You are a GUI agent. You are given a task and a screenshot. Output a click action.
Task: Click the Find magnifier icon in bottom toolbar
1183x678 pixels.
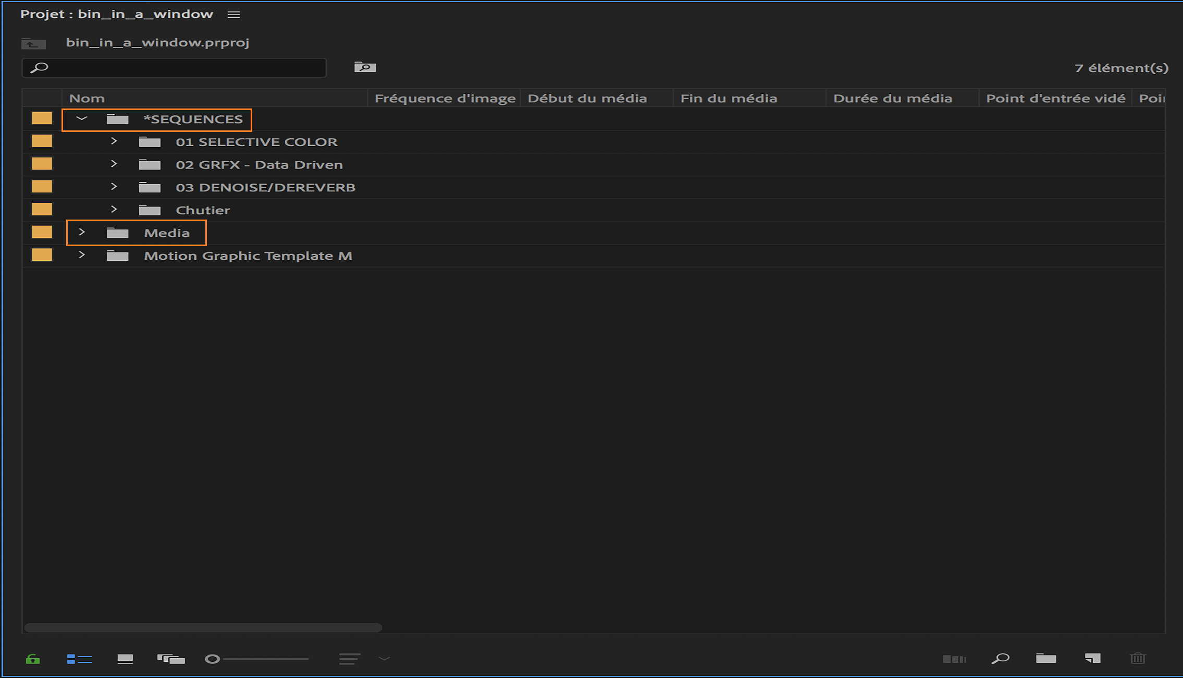[x=1000, y=659]
